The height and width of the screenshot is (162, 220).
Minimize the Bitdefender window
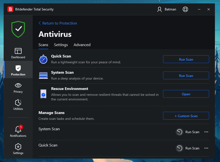[199, 9]
